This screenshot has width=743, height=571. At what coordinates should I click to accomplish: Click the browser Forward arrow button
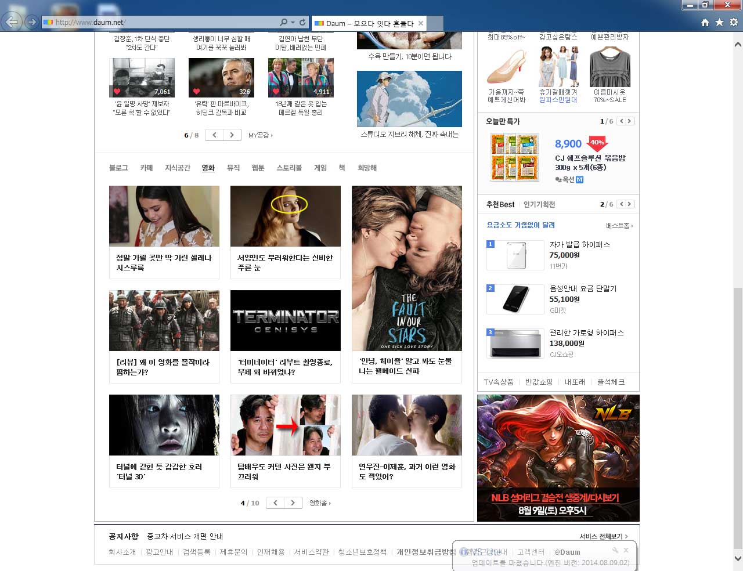click(32, 22)
